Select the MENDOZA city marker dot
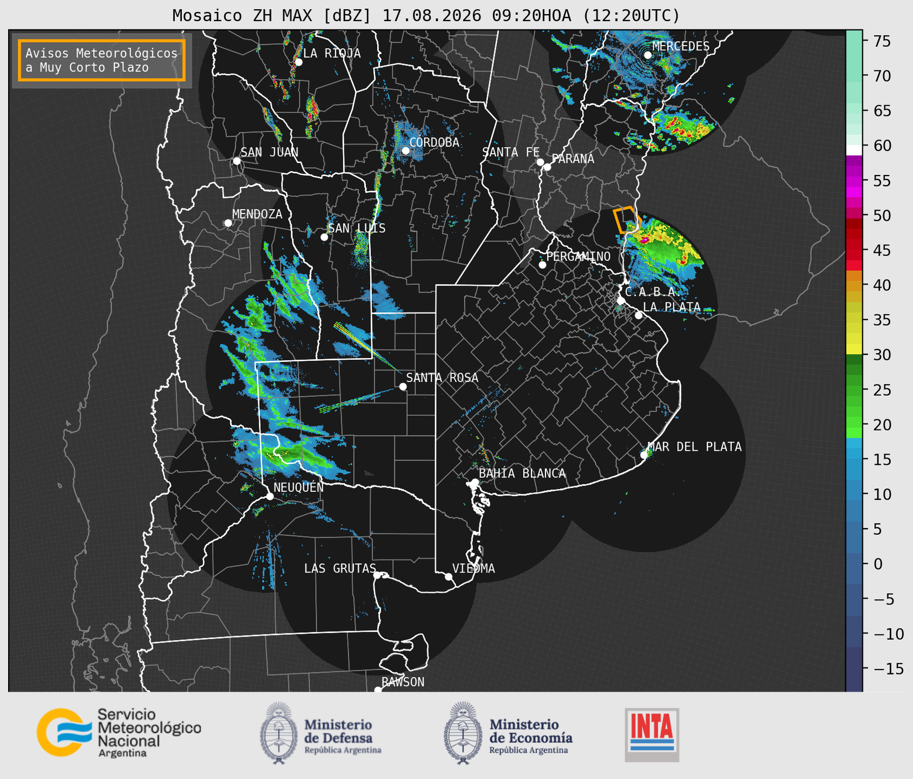The width and height of the screenshot is (913, 779). coord(228,223)
